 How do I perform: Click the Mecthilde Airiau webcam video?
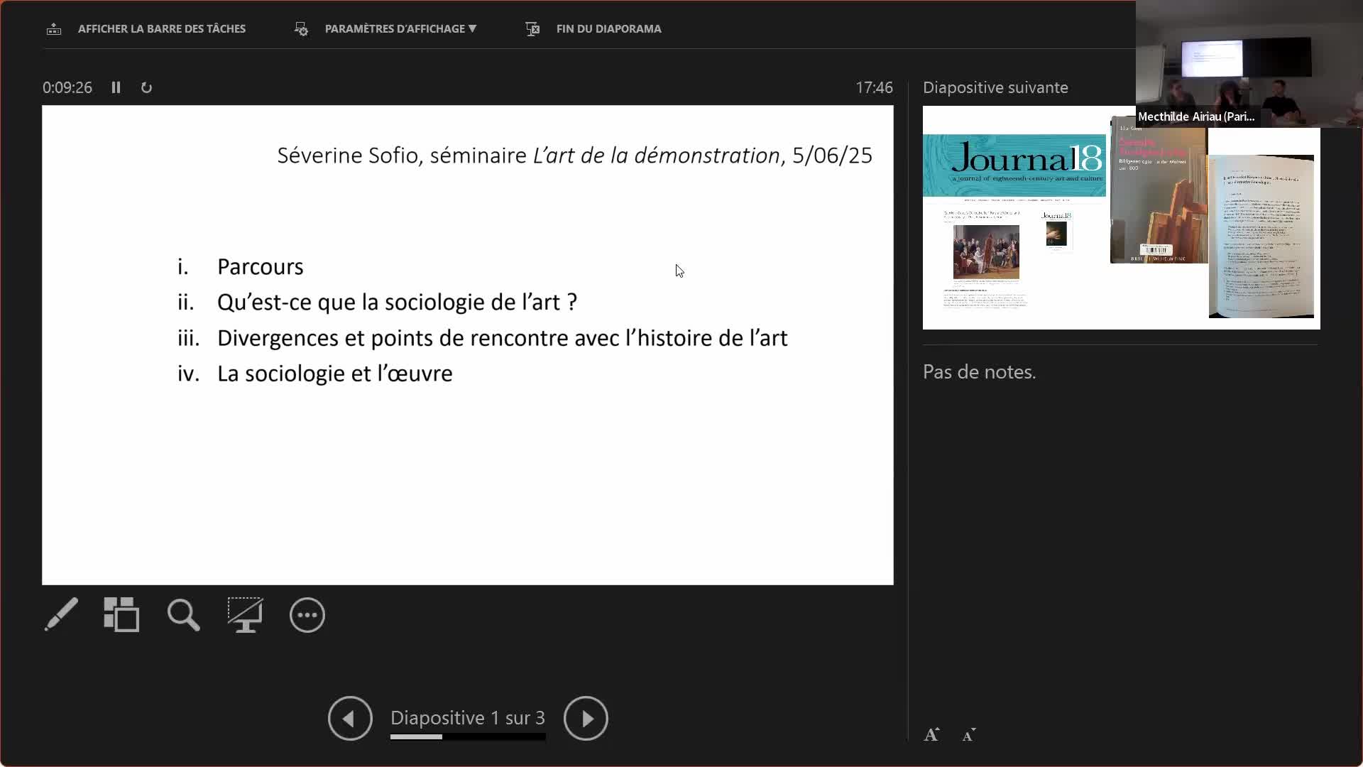click(x=1249, y=64)
